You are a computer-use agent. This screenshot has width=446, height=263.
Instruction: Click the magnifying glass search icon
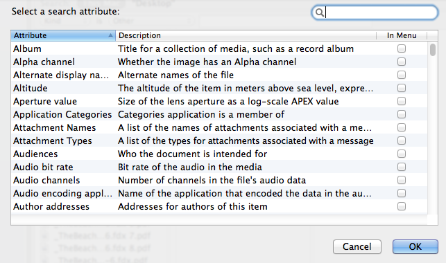point(320,12)
